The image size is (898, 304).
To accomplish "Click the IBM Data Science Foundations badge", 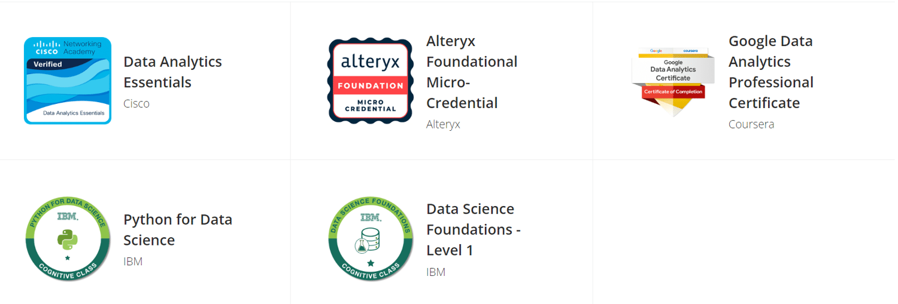I will coord(371,238).
